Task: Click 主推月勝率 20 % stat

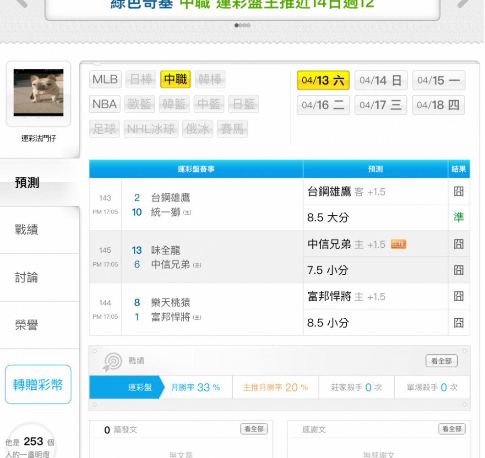Action: (275, 387)
